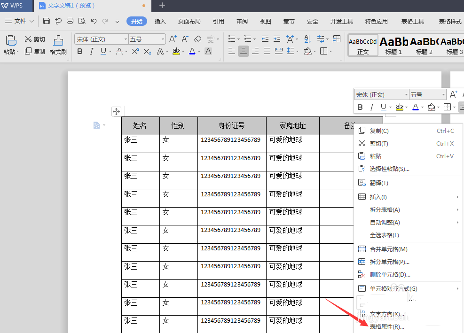
Task: Apply the 标题 1 style from gallery
Action: click(393, 45)
